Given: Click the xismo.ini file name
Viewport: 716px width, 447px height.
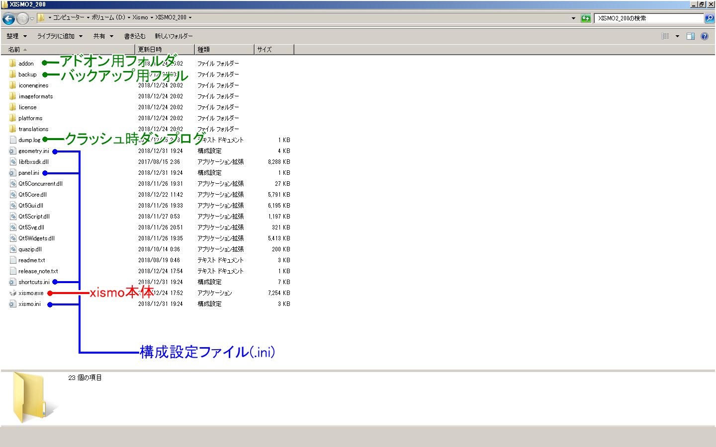Looking at the screenshot, I should coord(30,304).
